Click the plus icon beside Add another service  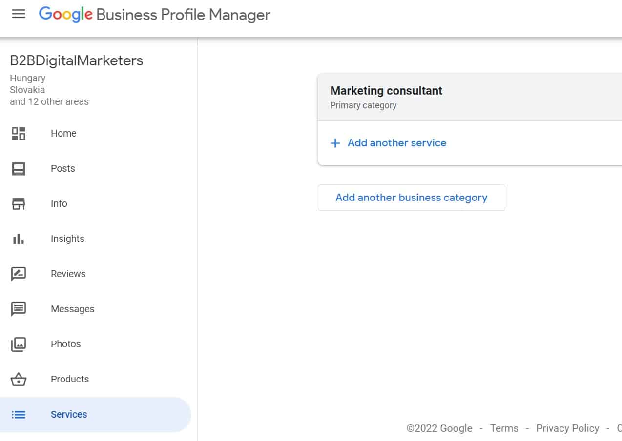click(x=335, y=143)
